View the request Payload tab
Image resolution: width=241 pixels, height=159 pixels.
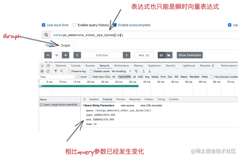[x=107, y=99]
